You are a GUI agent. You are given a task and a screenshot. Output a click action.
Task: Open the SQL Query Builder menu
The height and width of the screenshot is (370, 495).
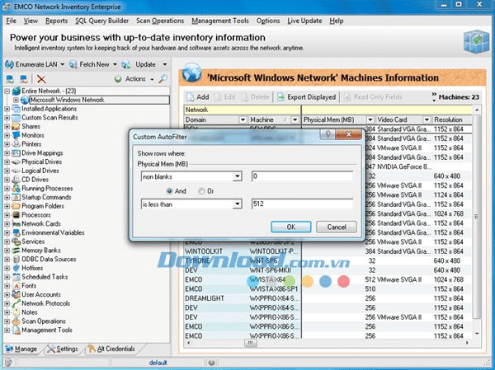[x=102, y=21]
